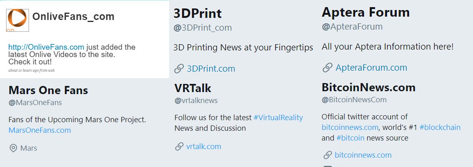Click the link icon beside vrtalk.com

coord(179,147)
